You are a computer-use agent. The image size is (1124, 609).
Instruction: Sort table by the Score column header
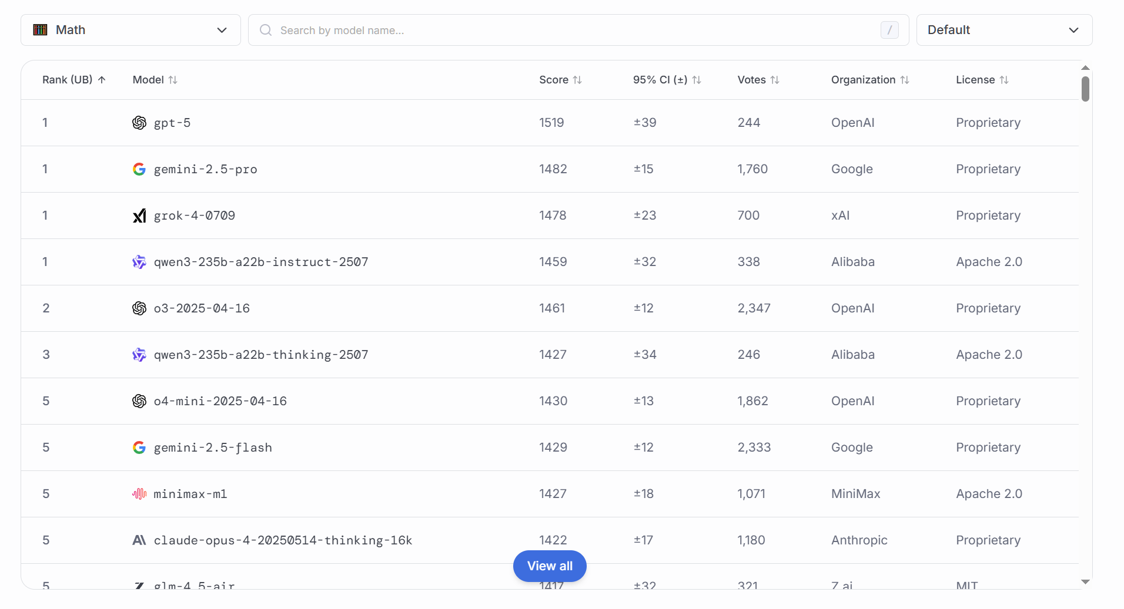[x=560, y=80]
